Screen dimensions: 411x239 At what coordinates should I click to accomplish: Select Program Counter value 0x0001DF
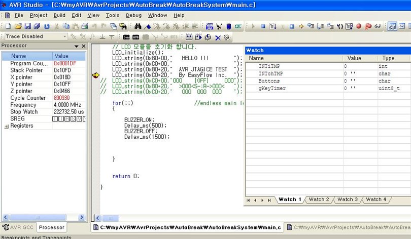65,63
